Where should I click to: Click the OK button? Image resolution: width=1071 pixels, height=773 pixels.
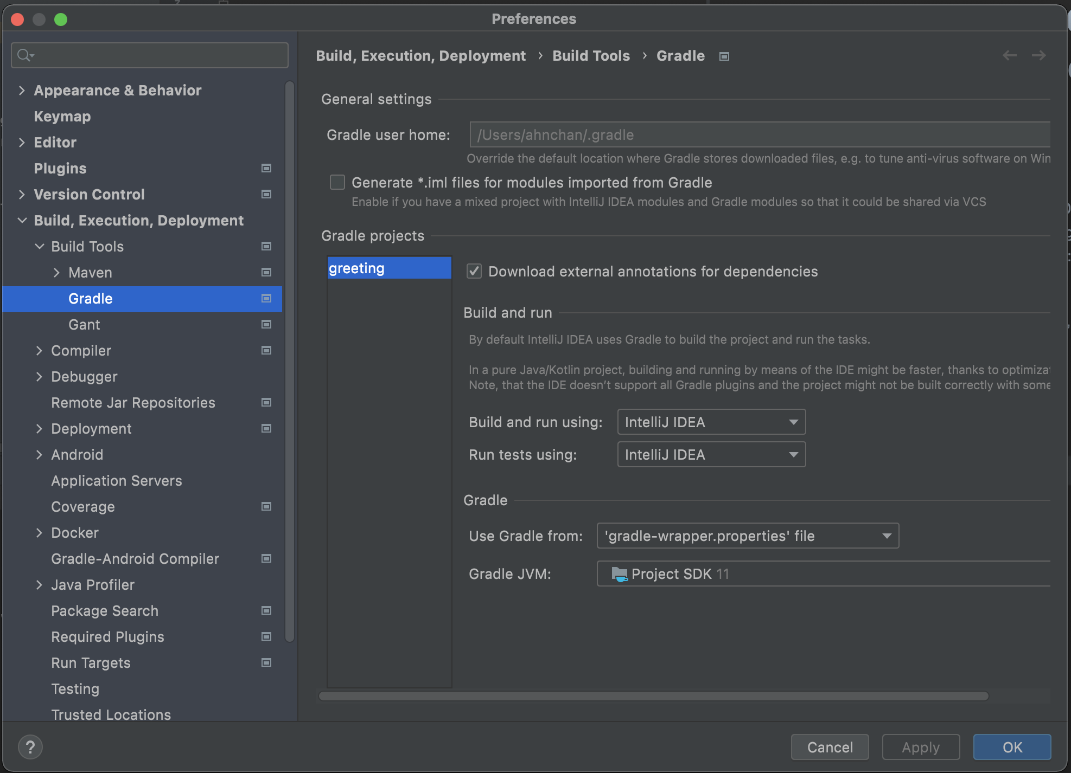click(x=1012, y=747)
